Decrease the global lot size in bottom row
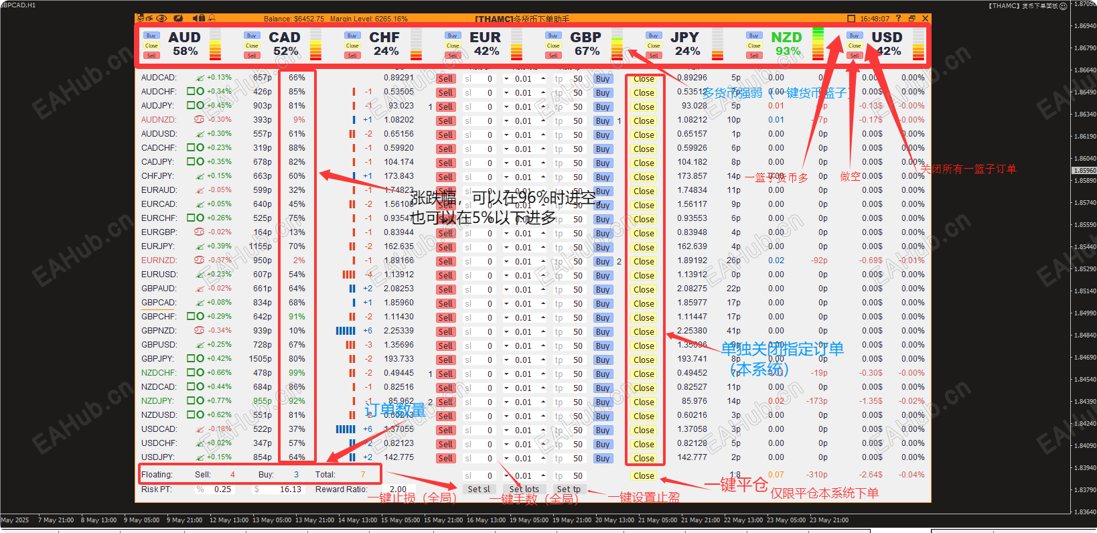Image resolution: width=1097 pixels, height=533 pixels. coord(506,476)
